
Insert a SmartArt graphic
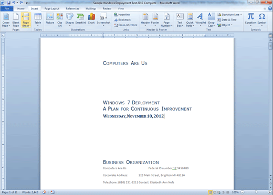(80, 19)
